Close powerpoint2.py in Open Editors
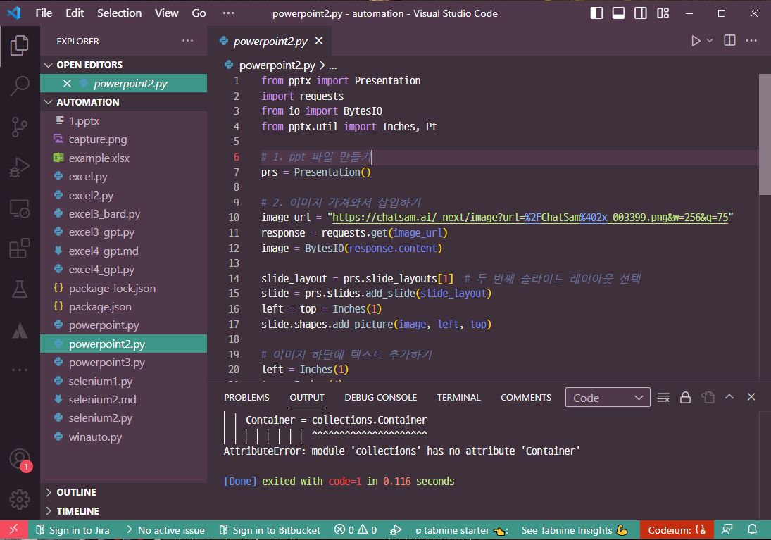This screenshot has height=540, width=771. click(68, 84)
